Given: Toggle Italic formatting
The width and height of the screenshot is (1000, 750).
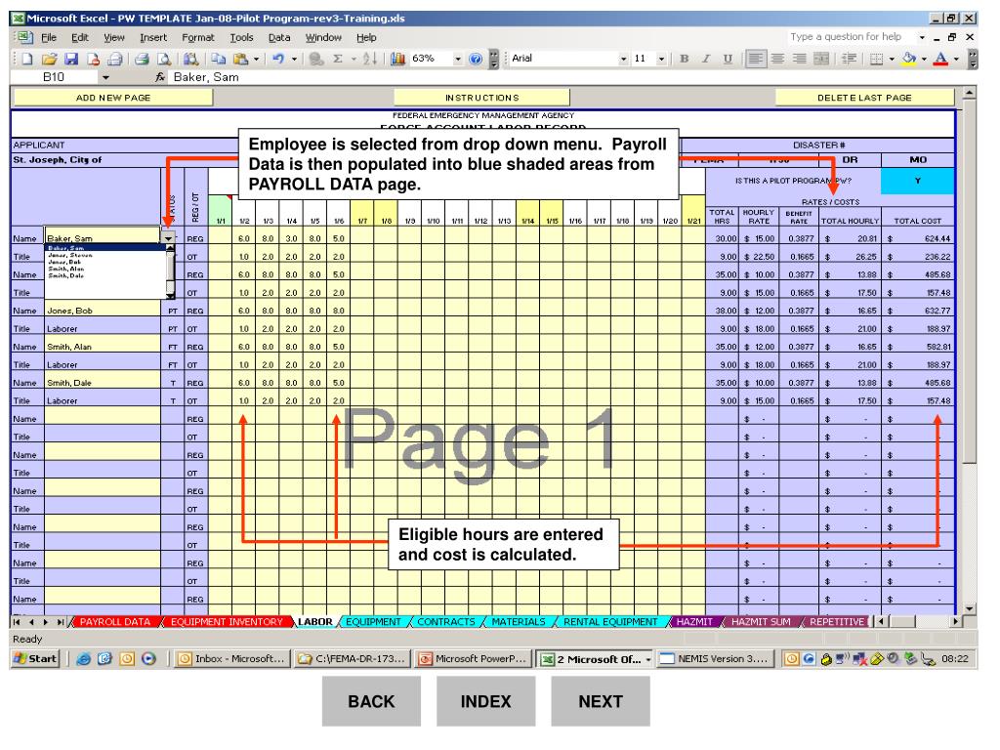Looking at the screenshot, I should click(x=705, y=59).
